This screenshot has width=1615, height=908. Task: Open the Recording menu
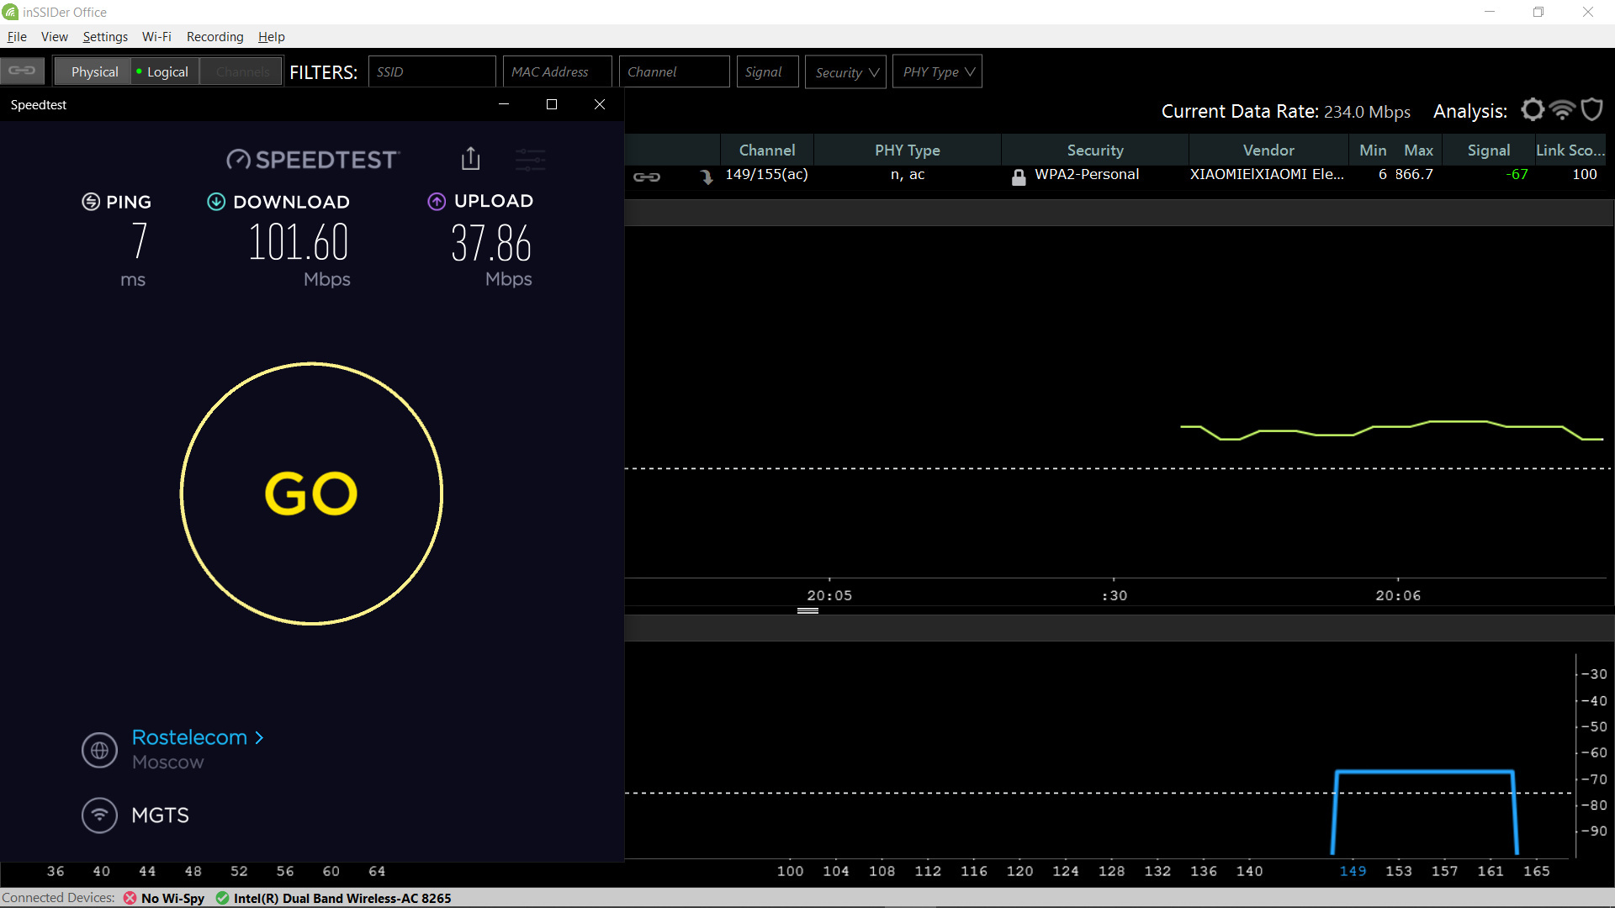tap(214, 36)
